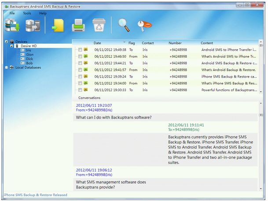Click the green timestamp '2012/06/11 19:11:41'
Image resolution: width=268 pixels, height=201 pixels.
186,125
